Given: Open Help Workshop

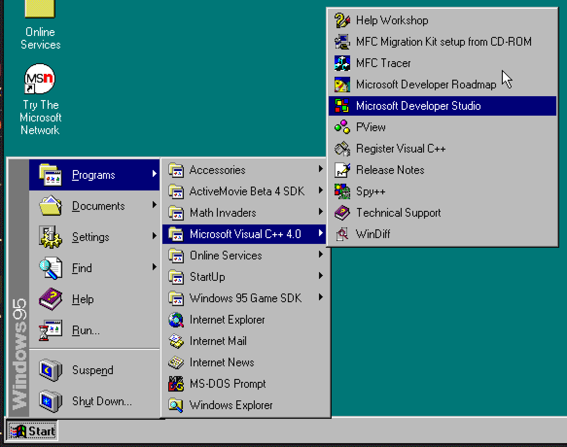Looking at the screenshot, I should coord(392,20).
